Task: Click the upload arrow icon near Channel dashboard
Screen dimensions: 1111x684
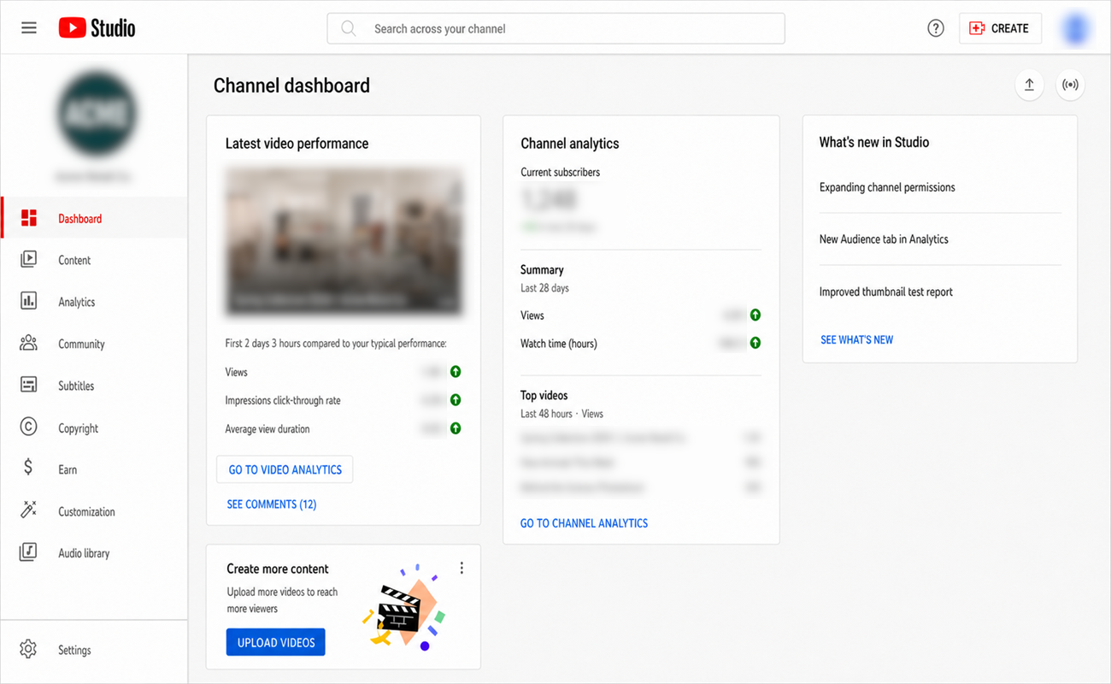Action: click(1029, 85)
